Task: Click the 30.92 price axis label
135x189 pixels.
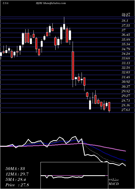Action: (x=126, y=82)
